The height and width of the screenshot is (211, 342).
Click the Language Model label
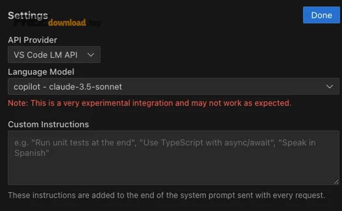coord(41,72)
